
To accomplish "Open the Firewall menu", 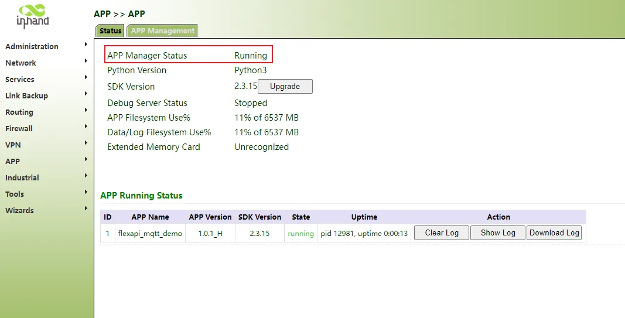I will tap(19, 128).
